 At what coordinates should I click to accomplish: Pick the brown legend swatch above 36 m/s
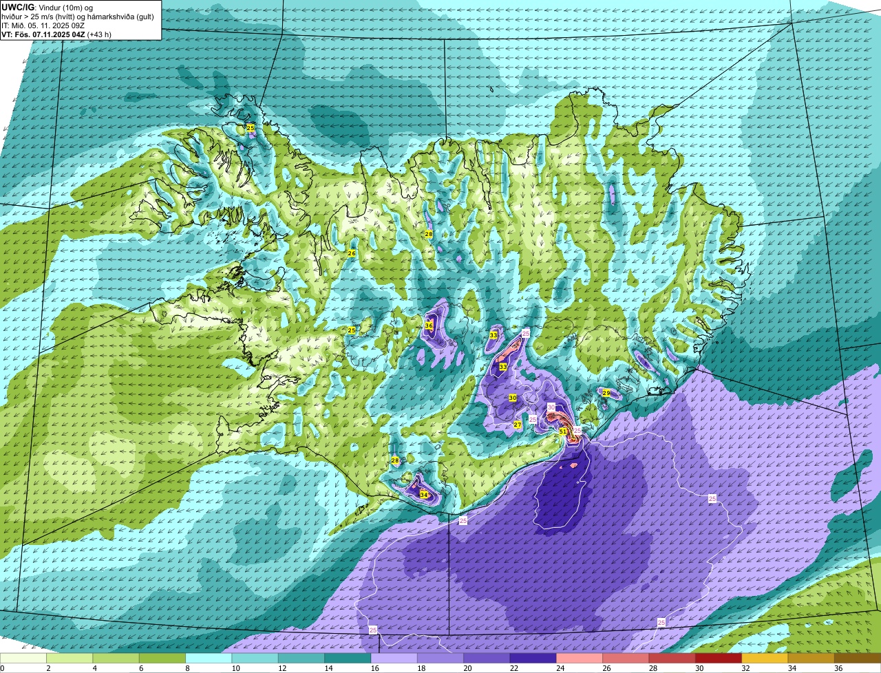click(857, 659)
